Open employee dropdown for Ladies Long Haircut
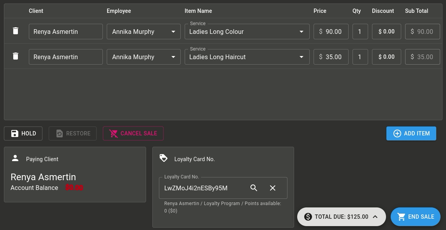The image size is (446, 230). pos(144,57)
